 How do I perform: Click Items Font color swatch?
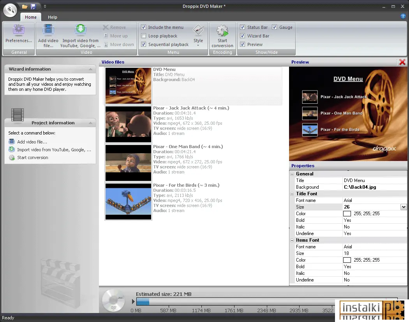click(347, 260)
